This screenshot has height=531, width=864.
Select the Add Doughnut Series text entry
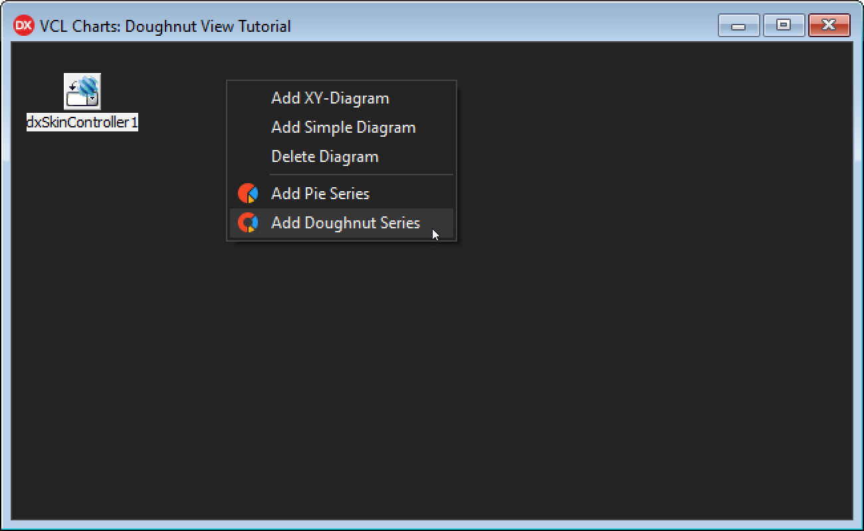tap(345, 223)
